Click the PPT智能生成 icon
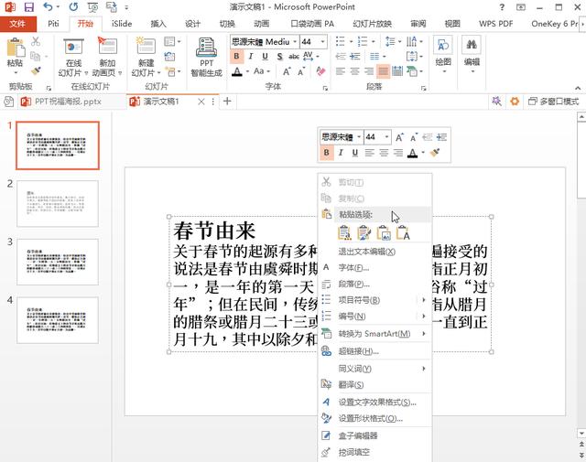 206,48
